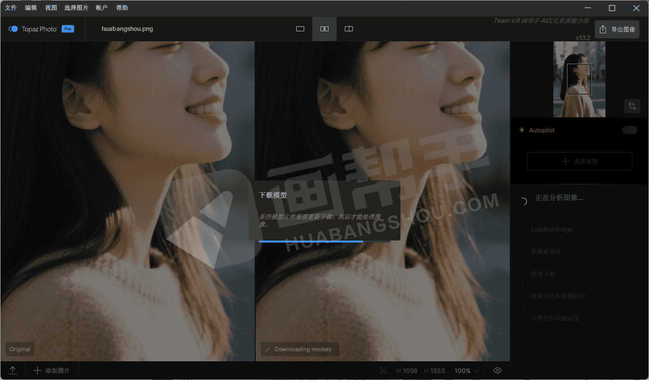Select side-by-side comparison view
This screenshot has width=649, height=380.
tap(324, 29)
